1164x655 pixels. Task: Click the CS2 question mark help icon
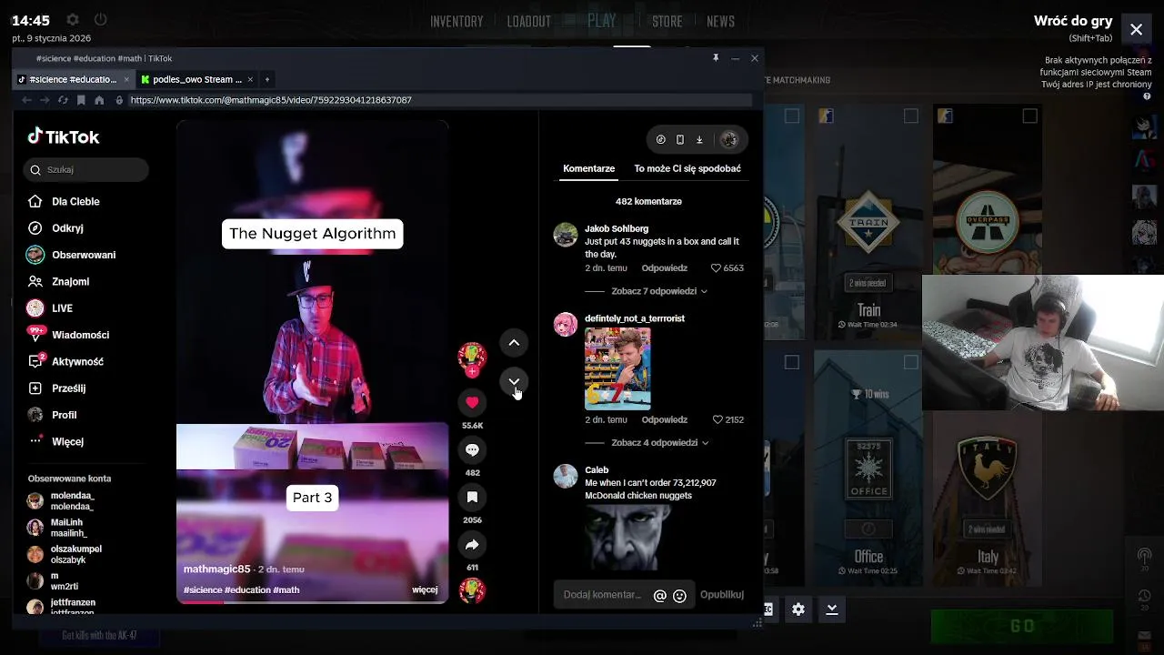pos(1148,96)
